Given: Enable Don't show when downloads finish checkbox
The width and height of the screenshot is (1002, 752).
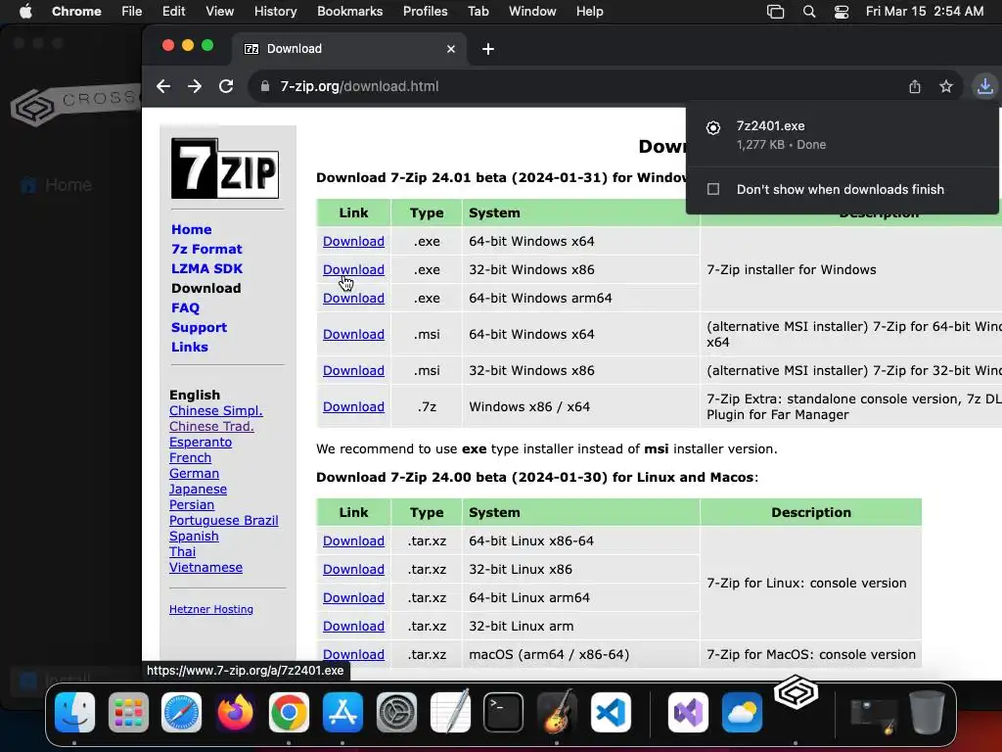Looking at the screenshot, I should [713, 189].
